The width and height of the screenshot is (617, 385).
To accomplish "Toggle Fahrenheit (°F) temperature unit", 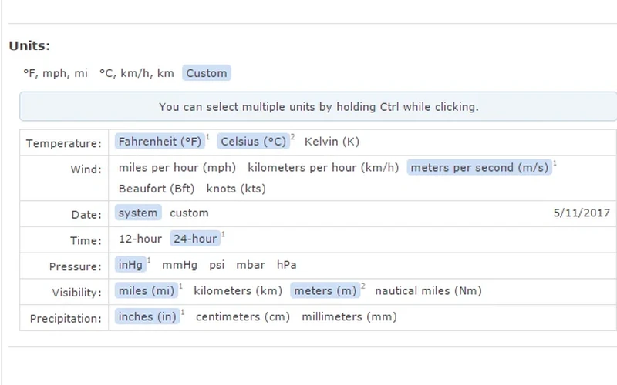I will 160,142.
